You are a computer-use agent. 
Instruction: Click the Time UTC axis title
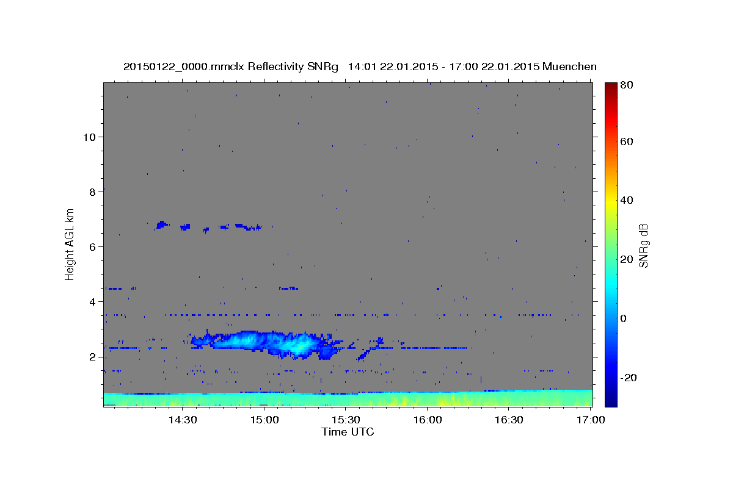coord(348,432)
